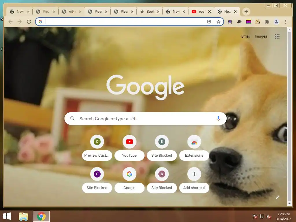Open Site Blocked shortcut with purple C
The image size is (296, 222).
point(97,180)
